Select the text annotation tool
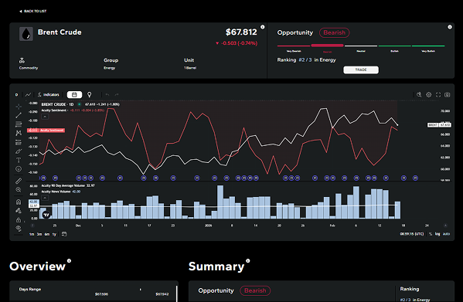 pos(19,160)
